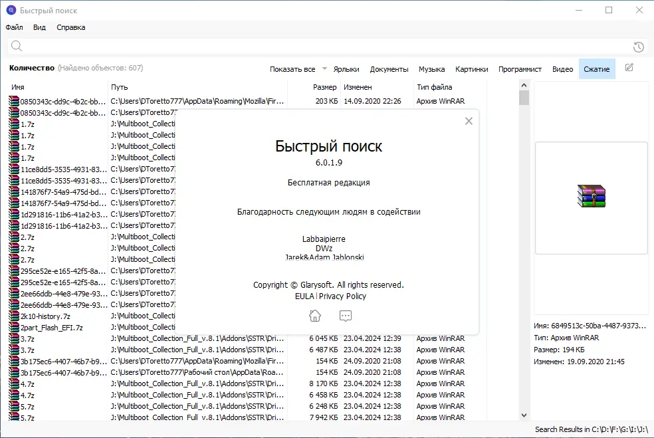Image resolution: width=654 pixels, height=438 pixels.
Task: Select the Показать все filter
Action: pyautogui.click(x=292, y=69)
